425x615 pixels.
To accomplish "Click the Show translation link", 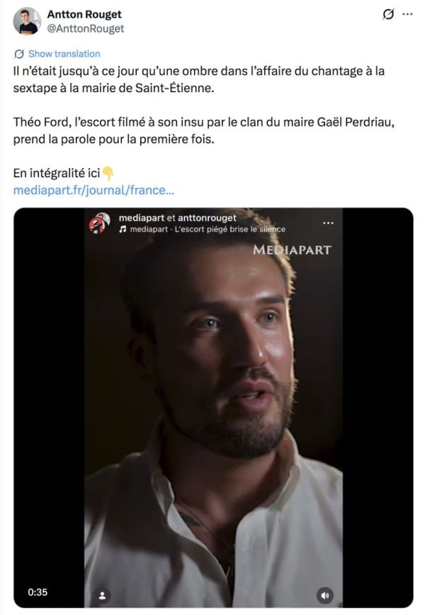I will click(x=64, y=54).
